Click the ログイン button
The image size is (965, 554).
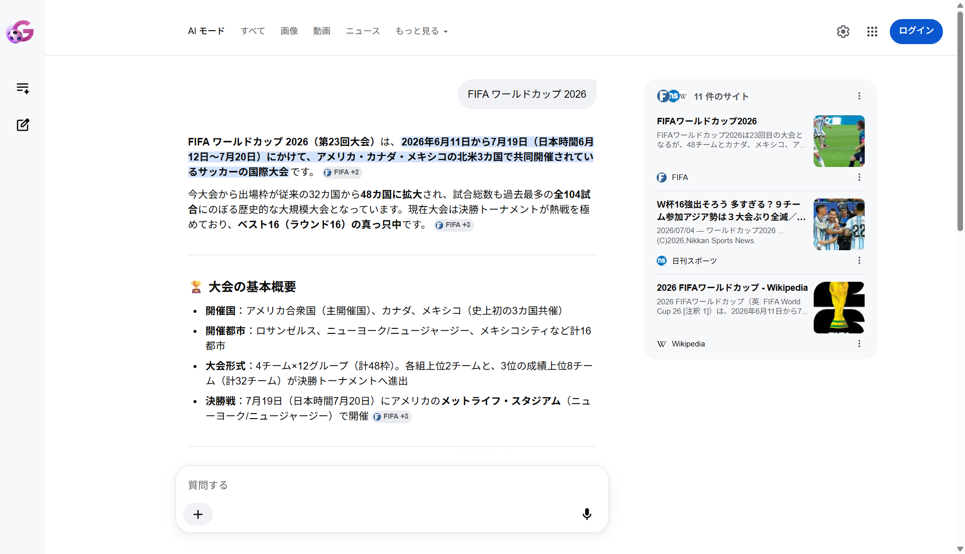point(916,31)
